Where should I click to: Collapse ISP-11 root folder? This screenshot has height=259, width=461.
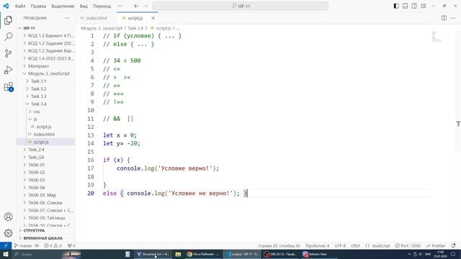(46, 28)
